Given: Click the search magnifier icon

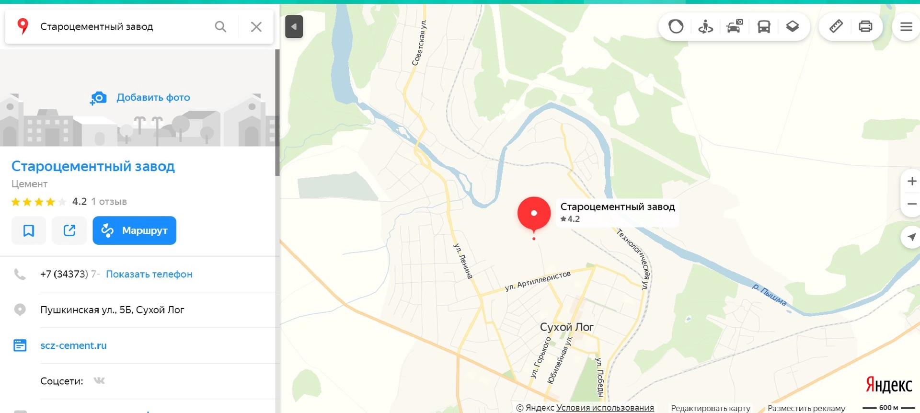Looking at the screenshot, I should click(x=220, y=27).
